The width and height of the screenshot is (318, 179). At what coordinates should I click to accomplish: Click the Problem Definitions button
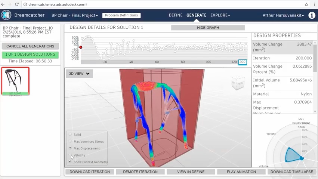(x=121, y=15)
